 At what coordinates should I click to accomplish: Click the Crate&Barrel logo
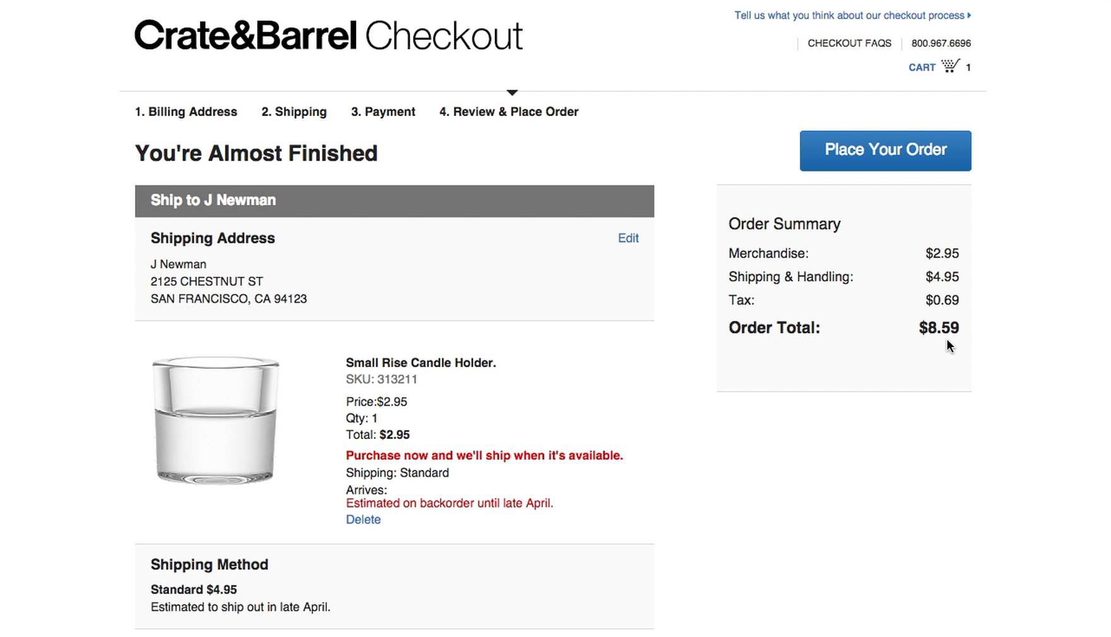[x=245, y=36]
